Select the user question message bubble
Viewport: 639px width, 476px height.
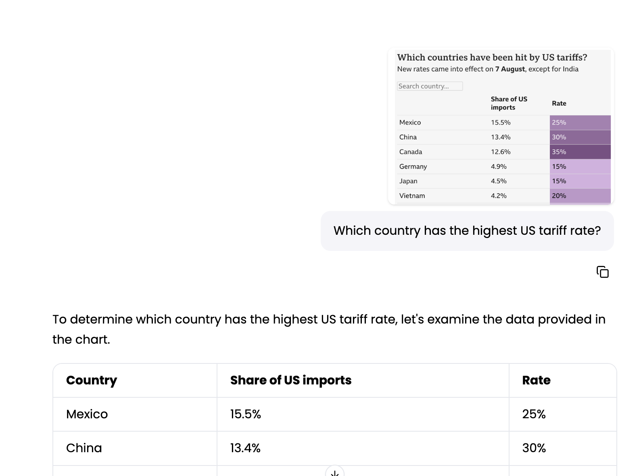(467, 231)
